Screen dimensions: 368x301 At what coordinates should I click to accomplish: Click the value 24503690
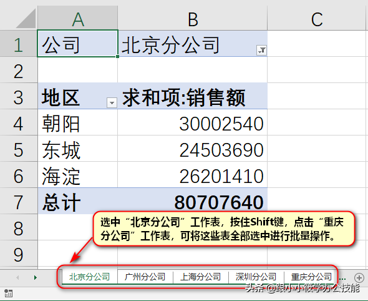(221, 150)
